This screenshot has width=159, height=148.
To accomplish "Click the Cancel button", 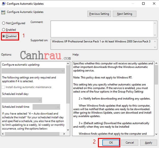I will click(x=130, y=142).
